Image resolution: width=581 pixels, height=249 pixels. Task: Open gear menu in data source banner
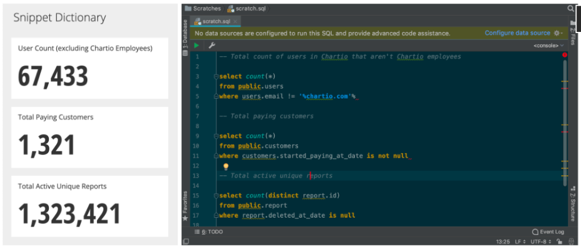(x=558, y=33)
